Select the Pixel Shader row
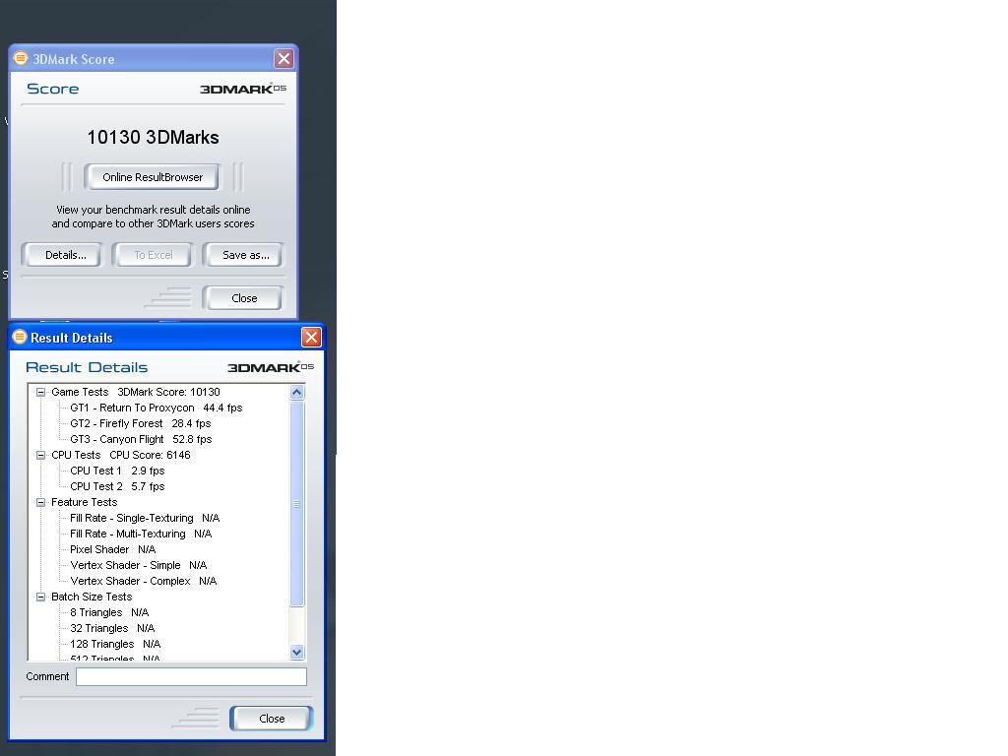1008x756 pixels. 112,549
